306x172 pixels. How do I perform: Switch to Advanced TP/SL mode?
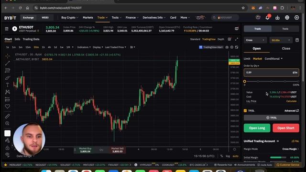[292, 111]
